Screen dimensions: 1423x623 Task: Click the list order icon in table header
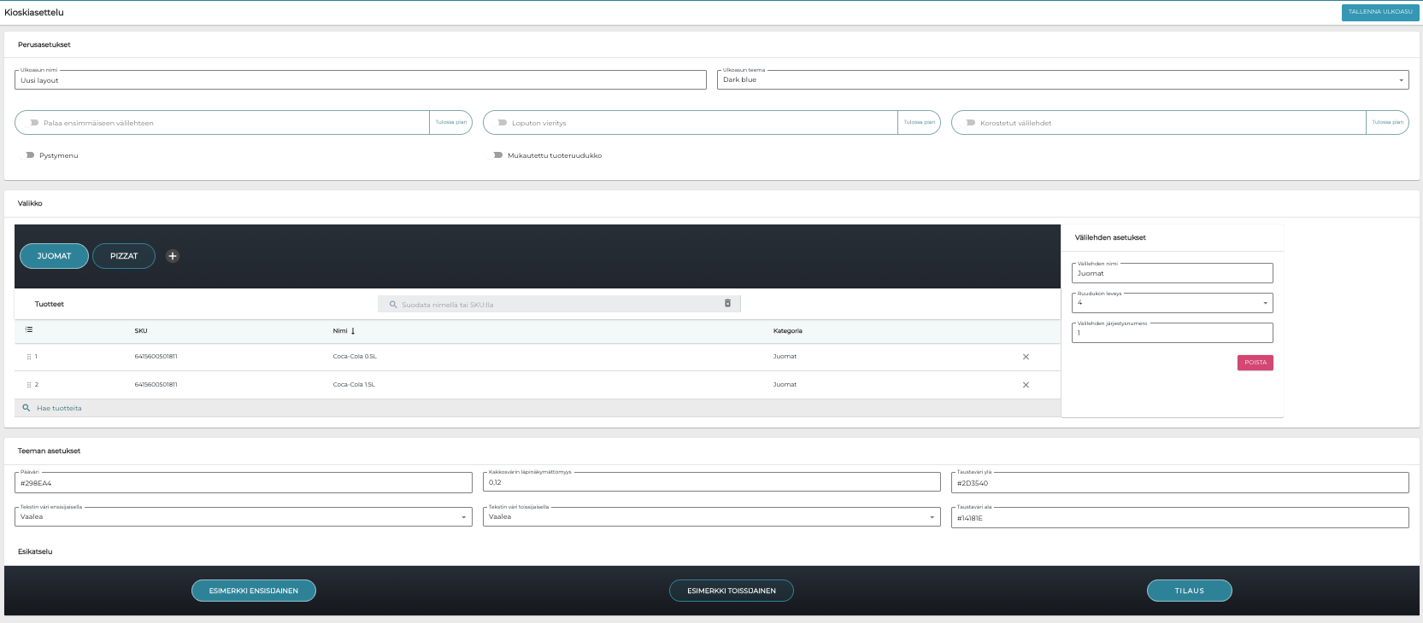tap(29, 329)
